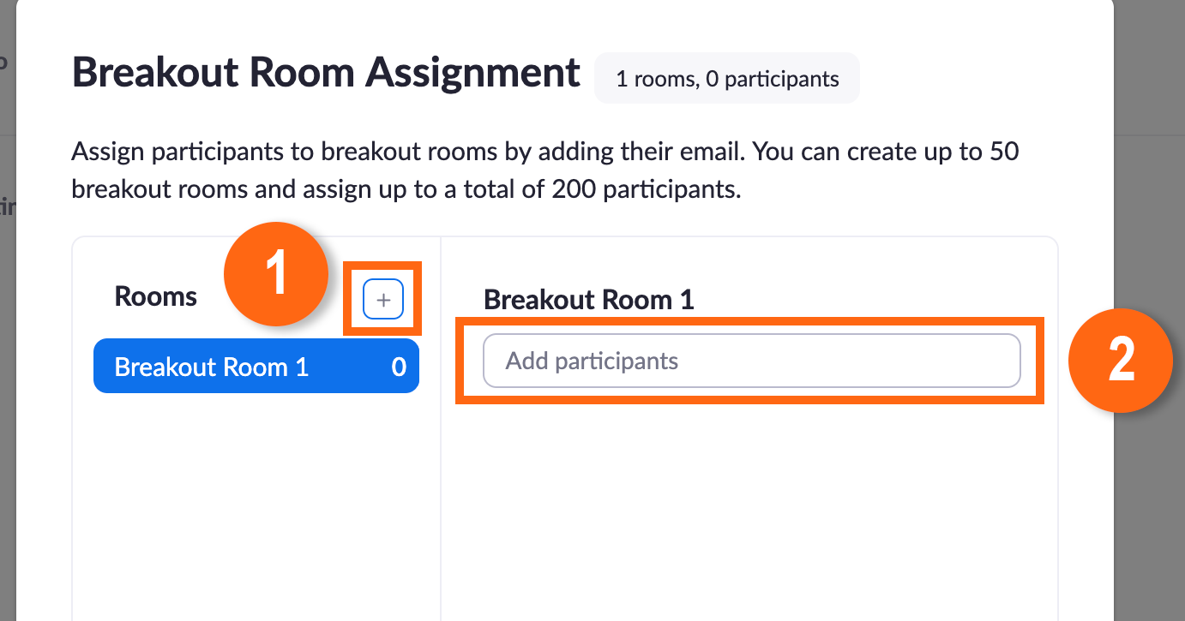
Task: Click the Breakout Room Assignment title
Action: pyautogui.click(x=326, y=73)
